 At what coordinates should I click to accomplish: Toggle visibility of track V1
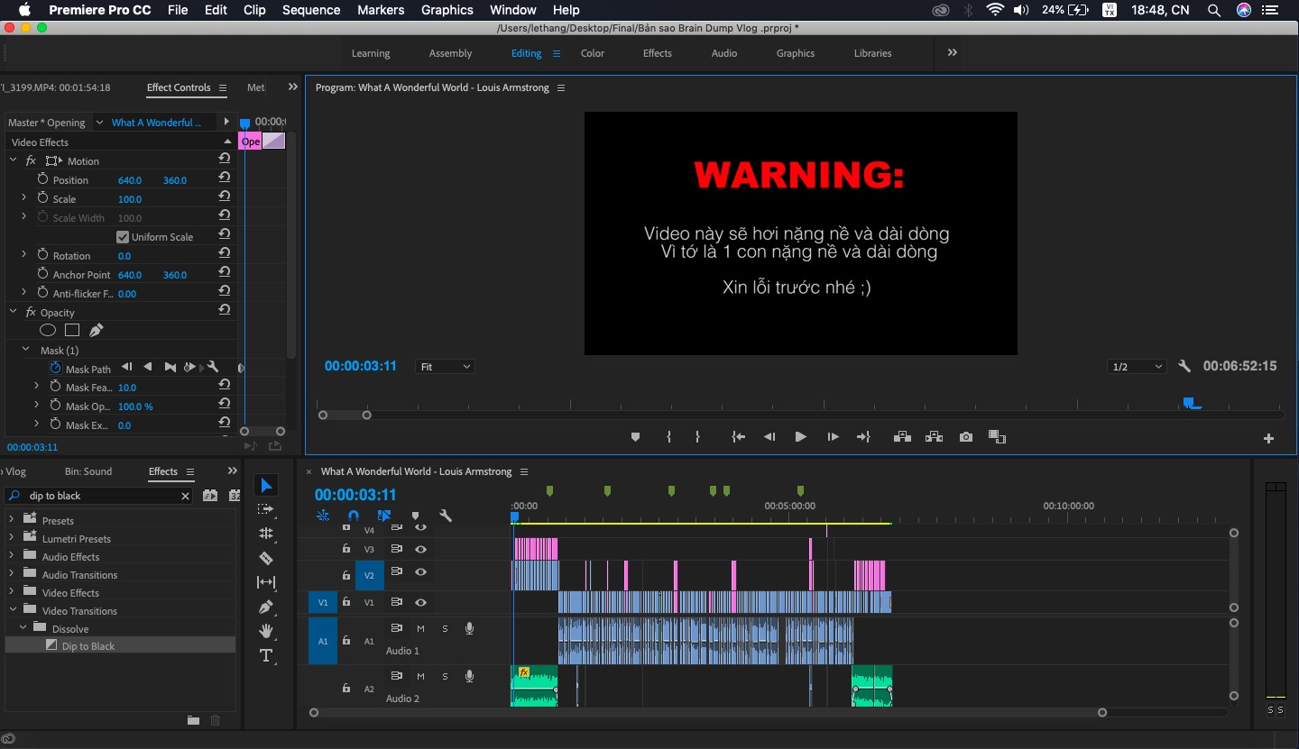[x=420, y=602]
